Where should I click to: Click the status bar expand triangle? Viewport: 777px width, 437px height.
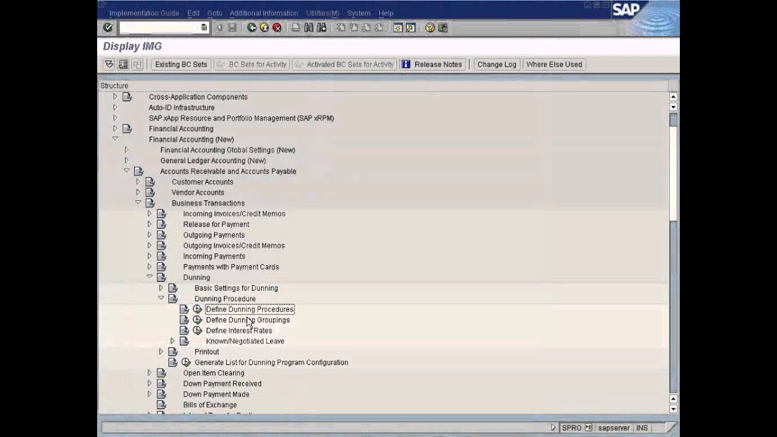pyautogui.click(x=553, y=428)
